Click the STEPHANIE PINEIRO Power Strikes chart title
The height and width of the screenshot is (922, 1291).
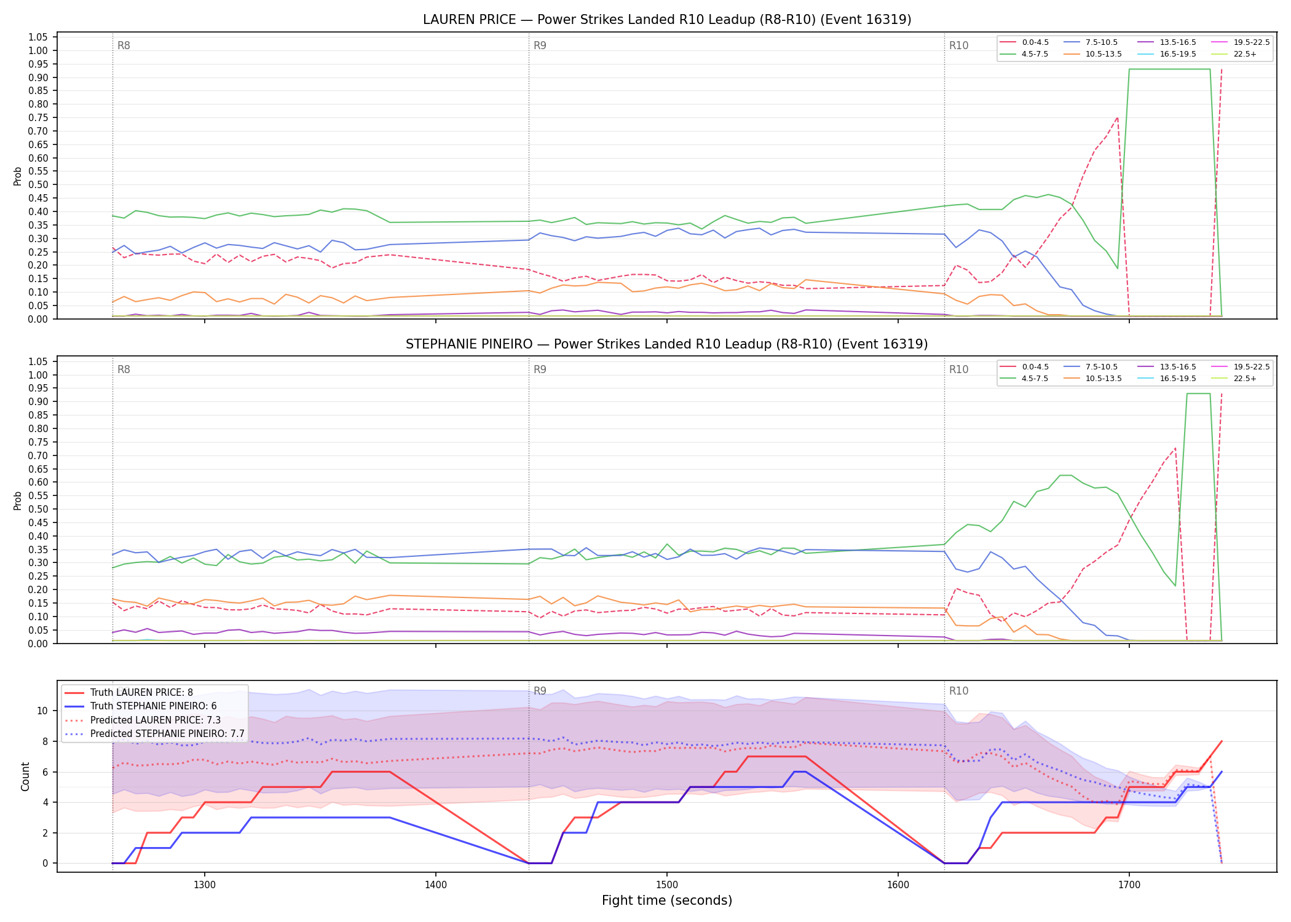coord(667,344)
